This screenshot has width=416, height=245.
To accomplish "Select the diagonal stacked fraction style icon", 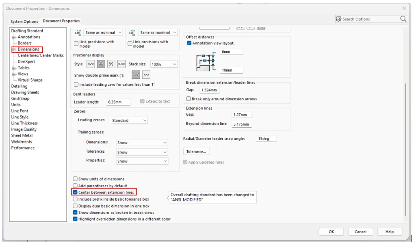I will tap(111, 64).
